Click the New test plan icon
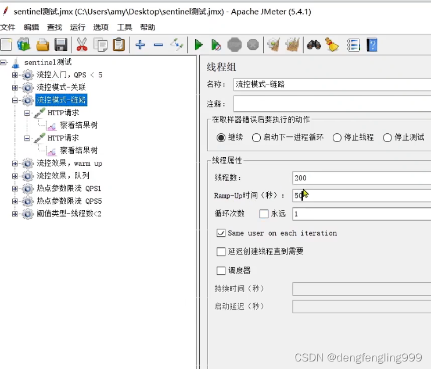The image size is (431, 369). pos(6,45)
